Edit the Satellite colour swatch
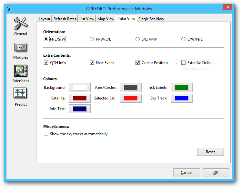Viewport: 241px width, 188px height. click(x=80, y=98)
